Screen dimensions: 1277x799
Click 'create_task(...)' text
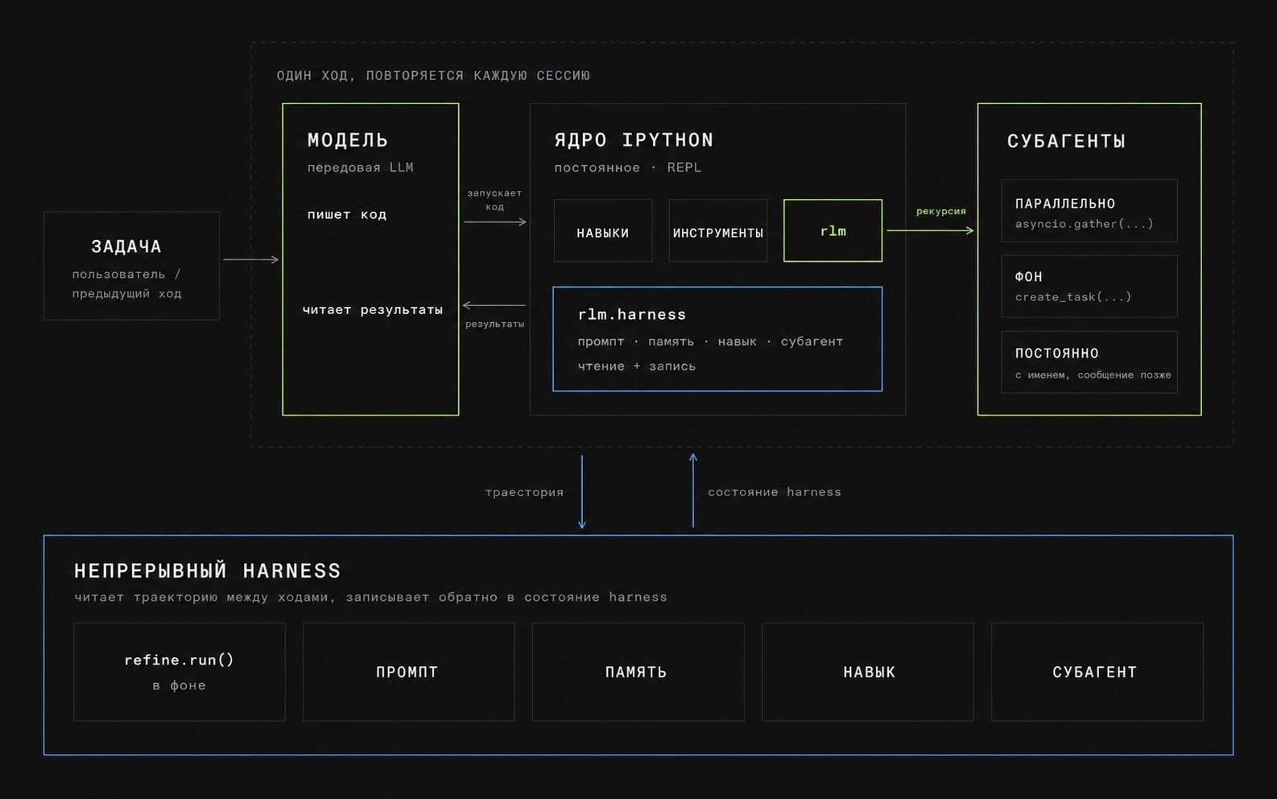click(1073, 297)
